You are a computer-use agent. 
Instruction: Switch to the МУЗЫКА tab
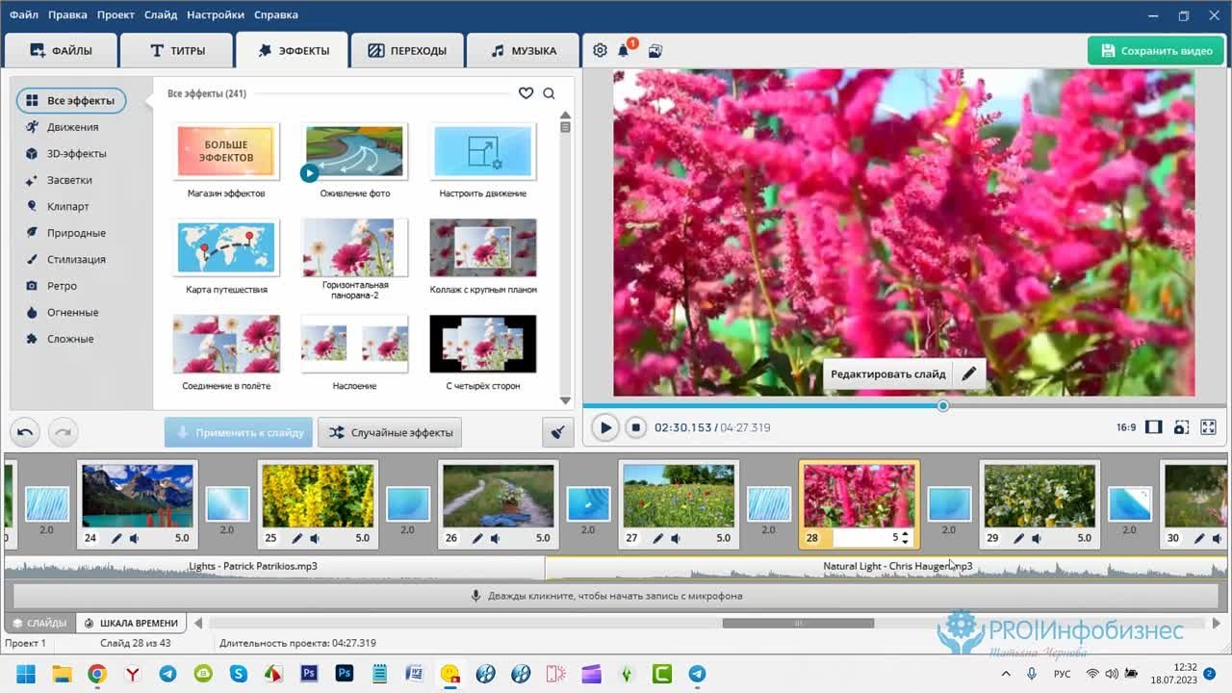(x=523, y=51)
